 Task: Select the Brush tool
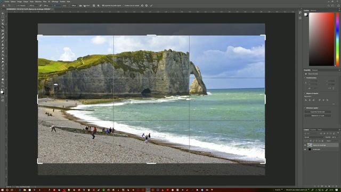tap(3, 41)
